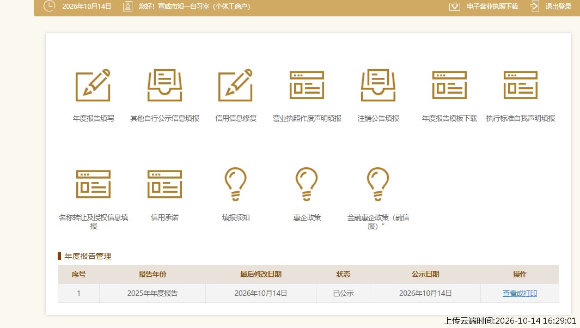Open the 信用信息修复 edit icon

point(236,85)
